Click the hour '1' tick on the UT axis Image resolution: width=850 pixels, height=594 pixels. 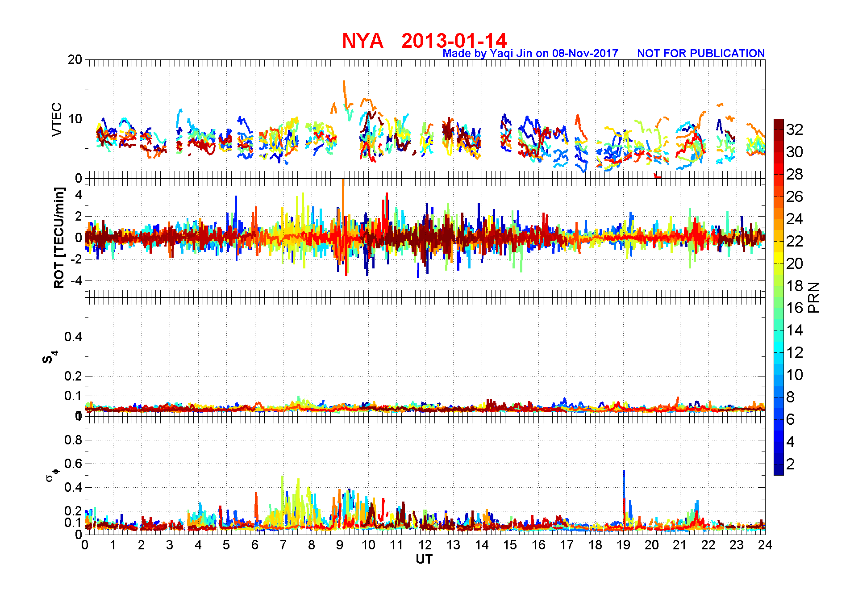click(x=113, y=545)
